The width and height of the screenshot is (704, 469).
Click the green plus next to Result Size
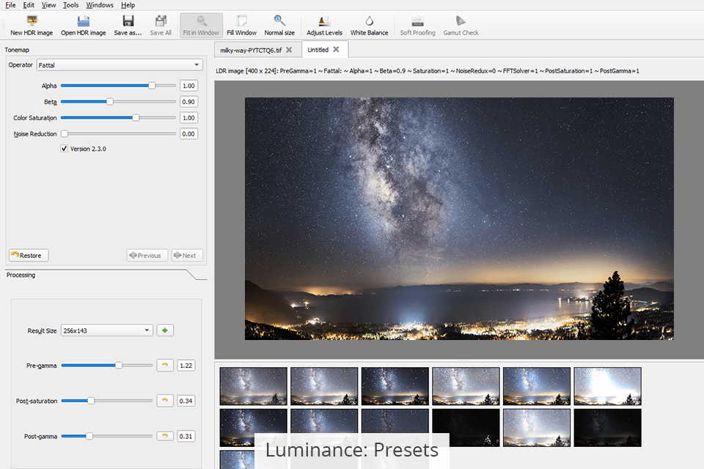[x=165, y=330]
